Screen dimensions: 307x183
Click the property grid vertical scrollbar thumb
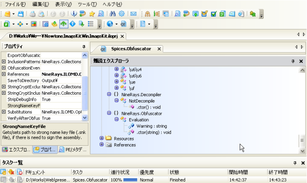point(84,93)
